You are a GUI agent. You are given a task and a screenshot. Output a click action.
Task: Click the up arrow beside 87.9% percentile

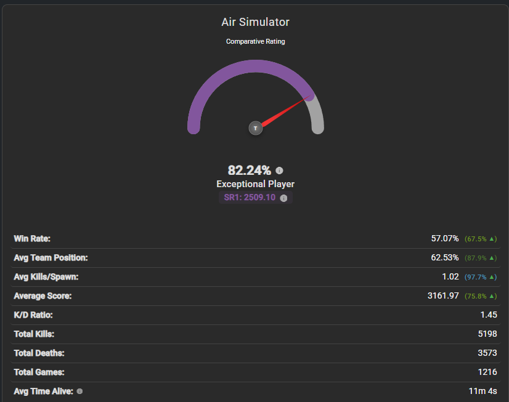pyautogui.click(x=492, y=258)
